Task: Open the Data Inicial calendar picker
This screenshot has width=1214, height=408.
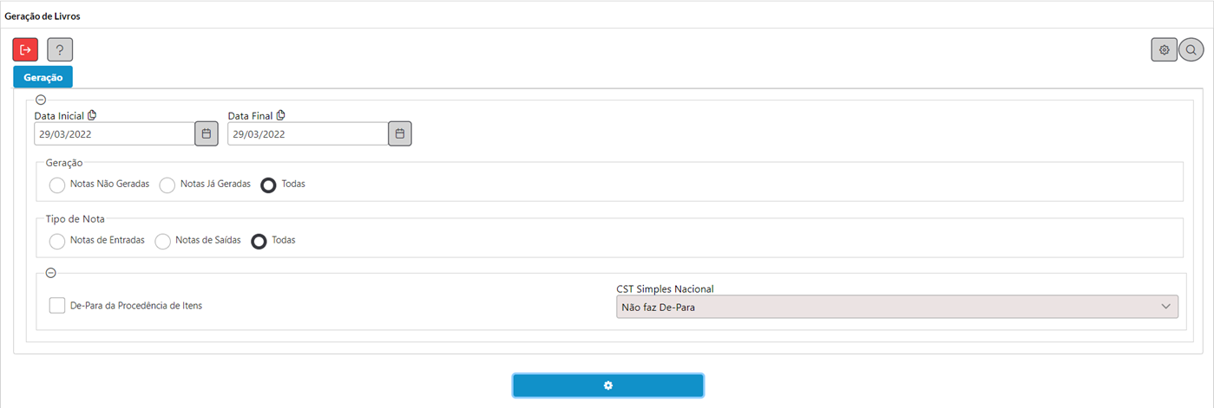Action: [x=207, y=133]
